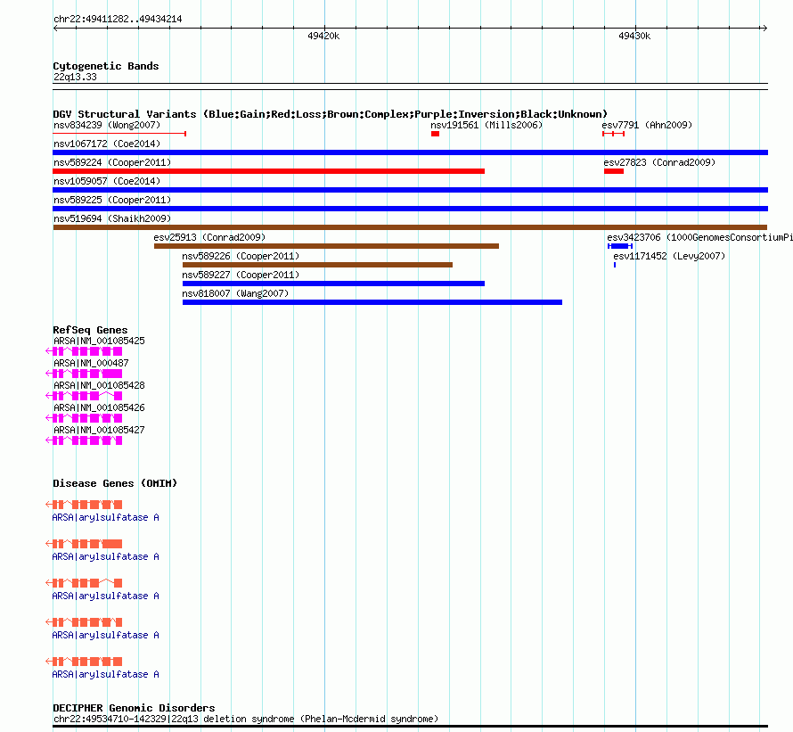Select the esv27823 (Conrad2009) red block
Screen dimensions: 793x732
614,171
